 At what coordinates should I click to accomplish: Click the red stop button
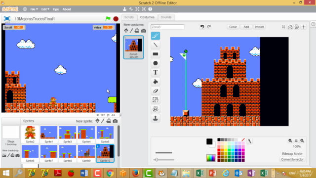tap(116, 19)
